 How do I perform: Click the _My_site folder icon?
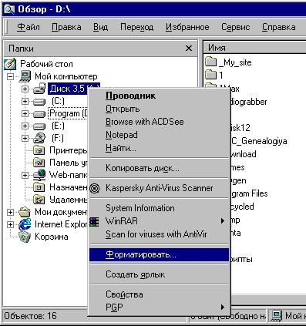pos(211,62)
